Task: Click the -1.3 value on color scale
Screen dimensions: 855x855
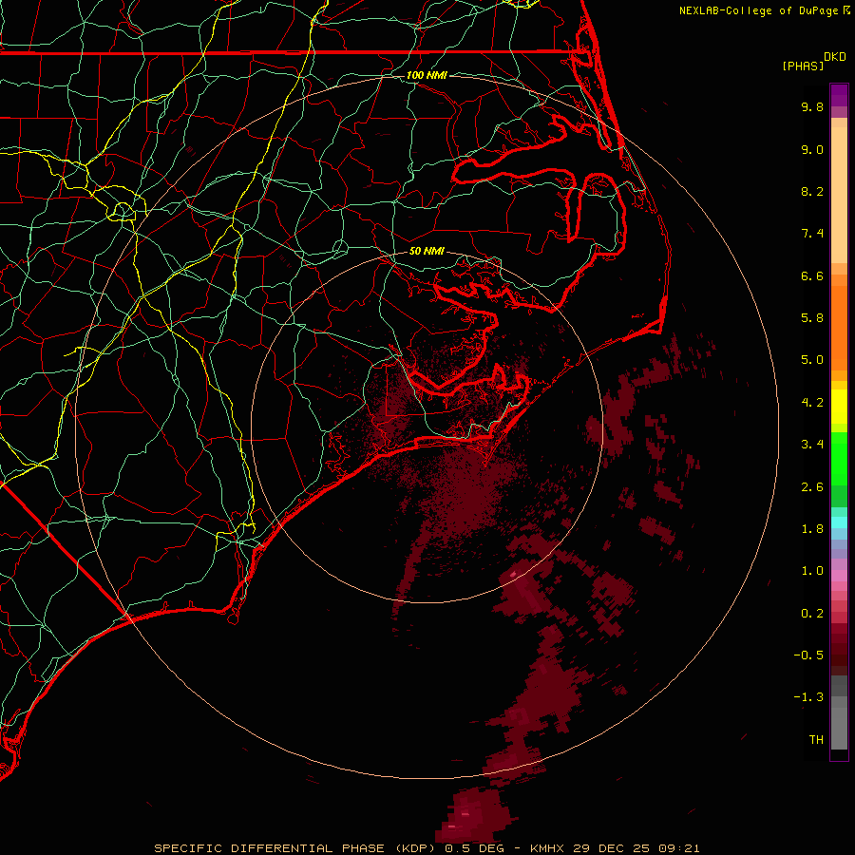Action: 808,697
